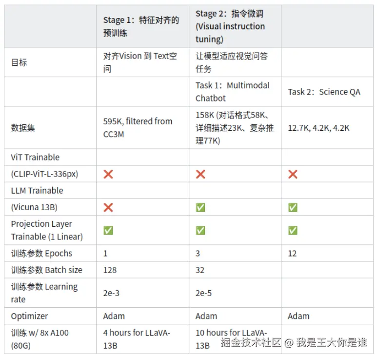This screenshot has width=377, height=358.
Task: Click the red X under Stage 2 CLIP-ViT row
Action: (200, 174)
